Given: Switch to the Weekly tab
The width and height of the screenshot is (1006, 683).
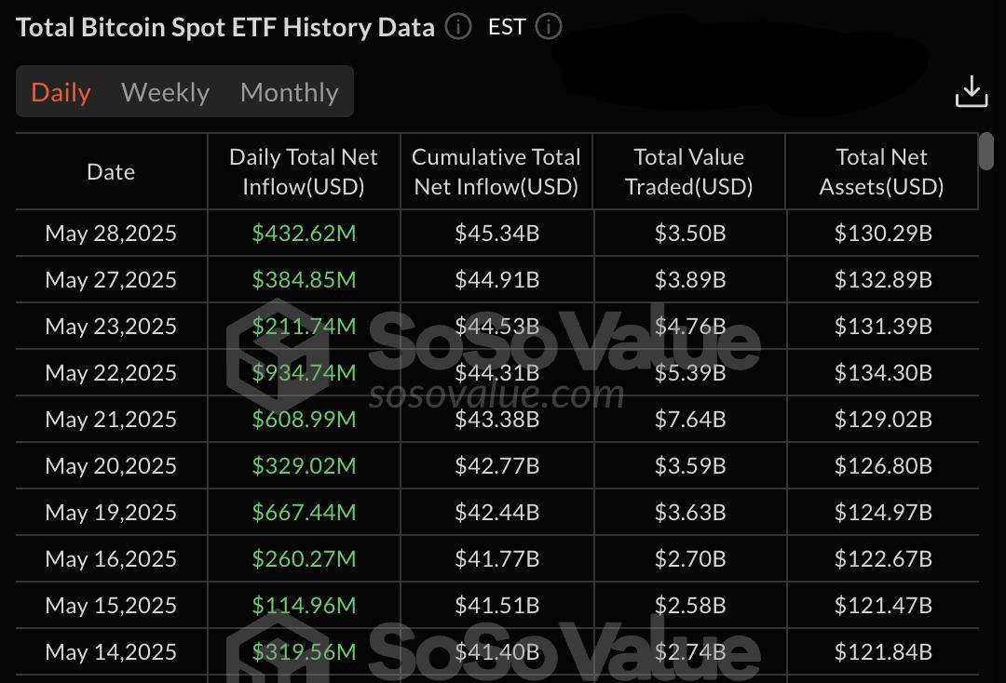Looking at the screenshot, I should coord(166,92).
